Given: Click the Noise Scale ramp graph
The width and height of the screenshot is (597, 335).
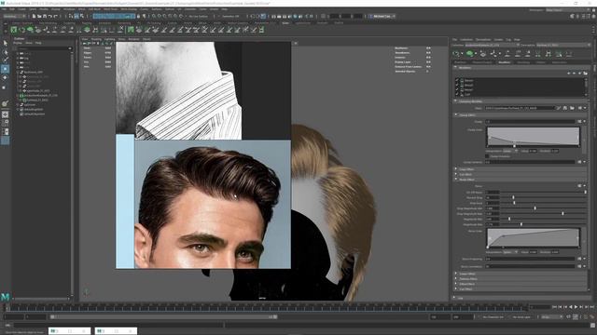Looking at the screenshot, I should 534,237.
